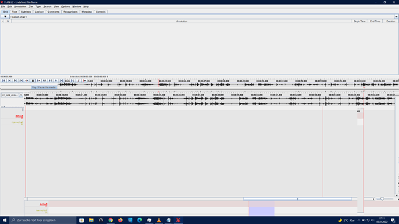This screenshot has height=224, width=399.
Task: Open the Edit menu
Action: pyautogui.click(x=10, y=6)
